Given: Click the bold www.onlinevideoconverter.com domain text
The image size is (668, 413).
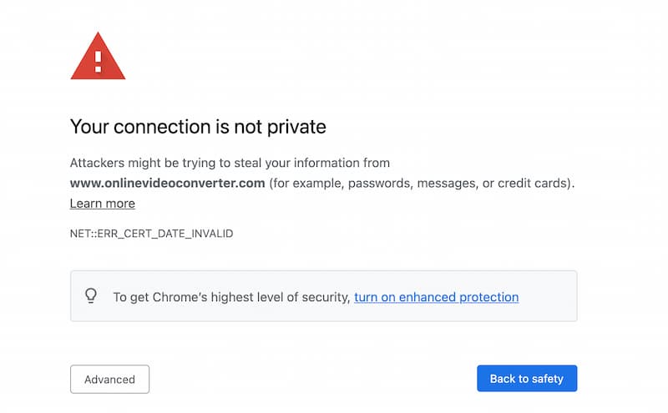Looking at the screenshot, I should pos(167,183).
